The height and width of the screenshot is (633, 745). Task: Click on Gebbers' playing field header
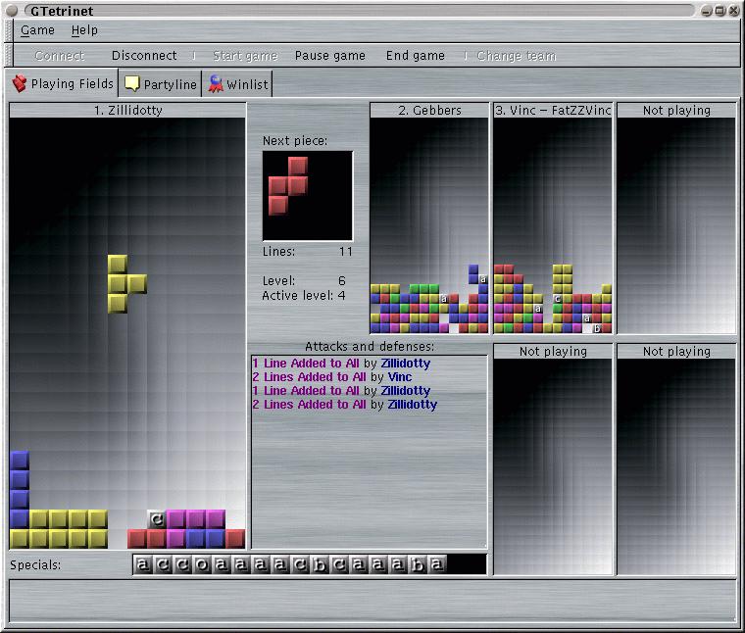429,111
